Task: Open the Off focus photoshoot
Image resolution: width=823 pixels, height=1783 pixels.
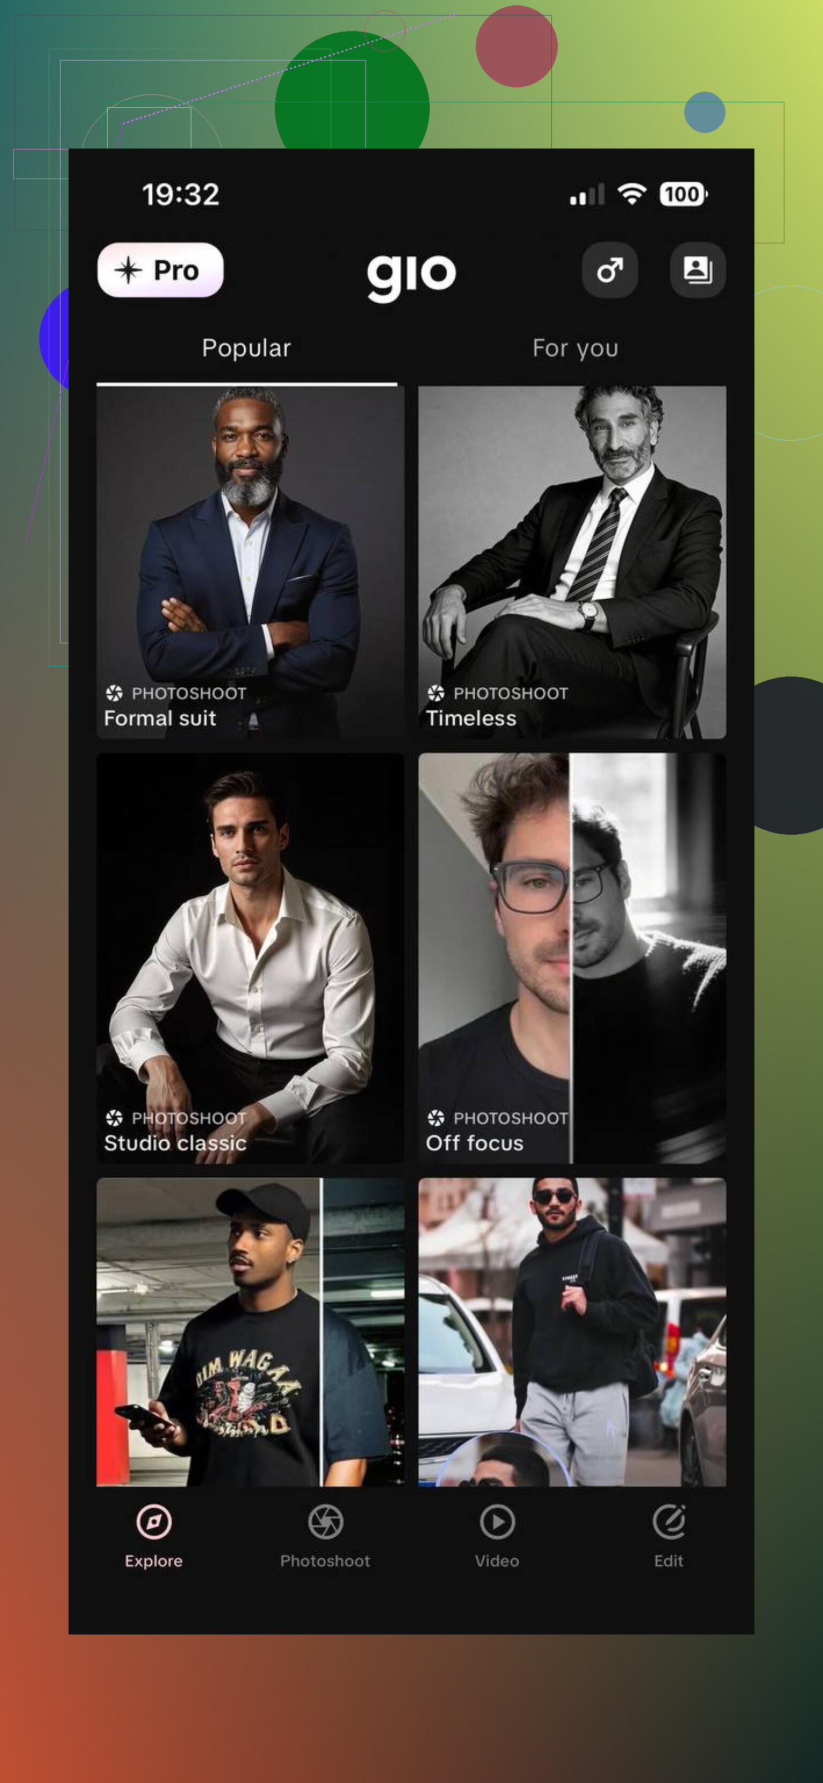Action: point(572,958)
